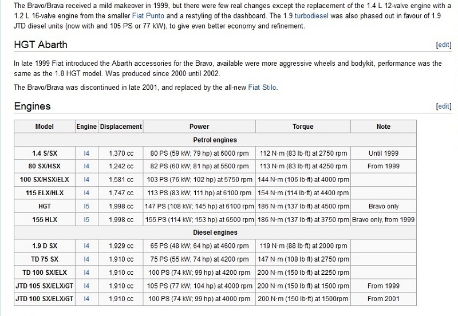Edit the HGT Abarth section

click(x=443, y=45)
